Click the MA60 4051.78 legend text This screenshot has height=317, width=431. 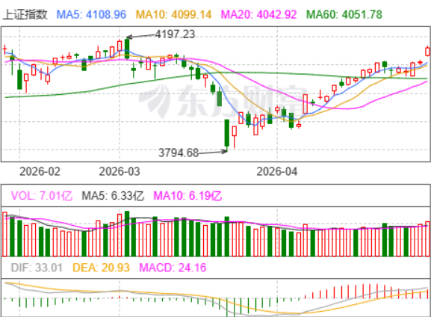click(344, 15)
